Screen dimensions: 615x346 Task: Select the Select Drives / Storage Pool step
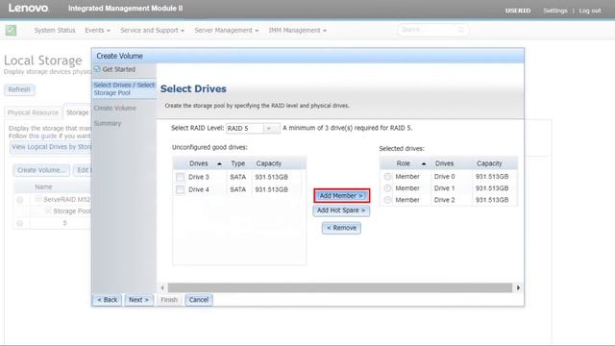point(124,89)
